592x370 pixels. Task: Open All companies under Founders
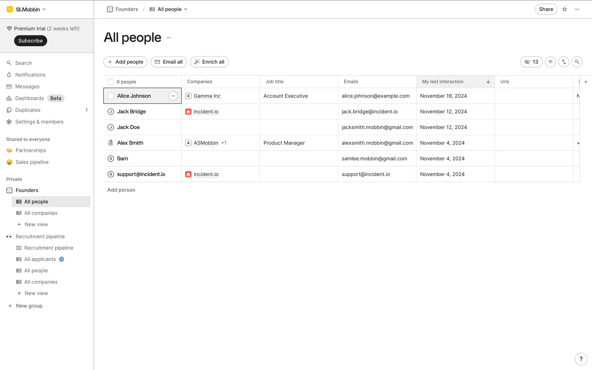pyautogui.click(x=41, y=213)
